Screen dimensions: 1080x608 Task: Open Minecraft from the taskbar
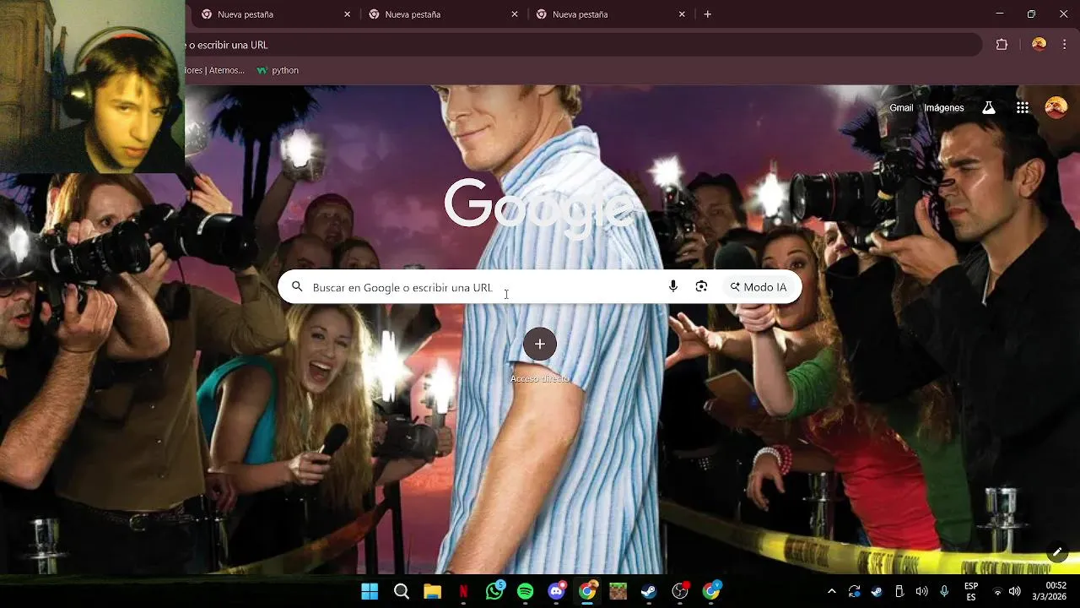(x=618, y=591)
